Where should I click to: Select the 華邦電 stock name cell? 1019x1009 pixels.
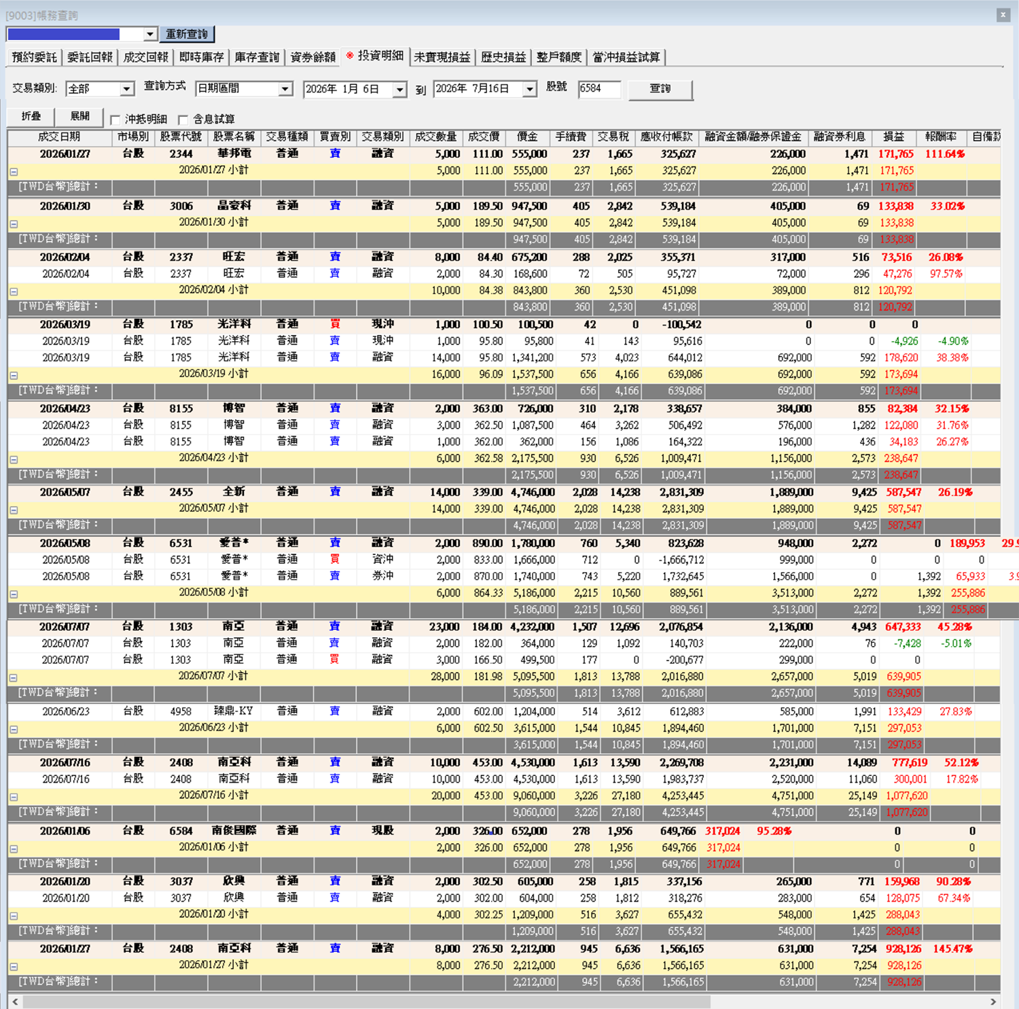234,154
